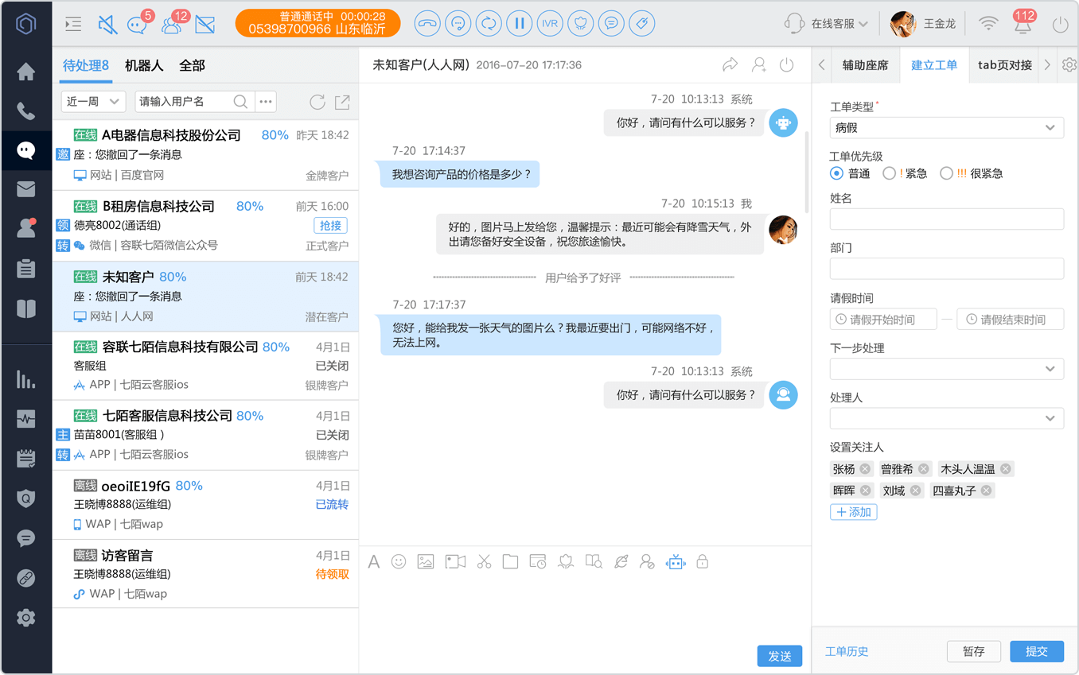Select 紧急 priority radio button
1079x675 pixels.
890,173
